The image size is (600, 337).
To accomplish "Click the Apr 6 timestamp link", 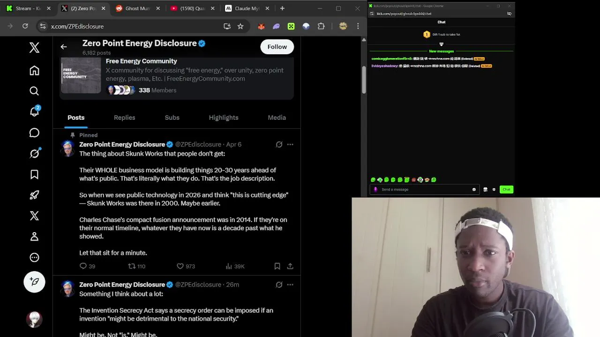I will 233,145.
